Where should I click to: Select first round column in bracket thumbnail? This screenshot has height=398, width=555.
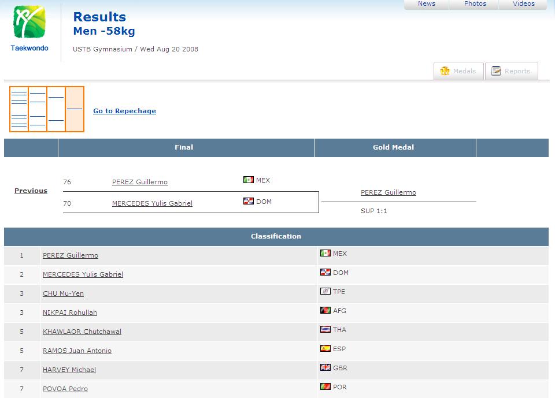(x=19, y=109)
